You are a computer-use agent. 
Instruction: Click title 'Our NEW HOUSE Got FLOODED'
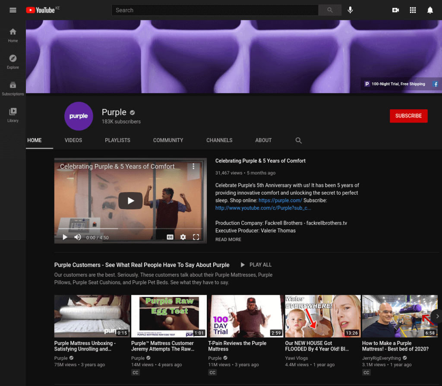pos(317,346)
